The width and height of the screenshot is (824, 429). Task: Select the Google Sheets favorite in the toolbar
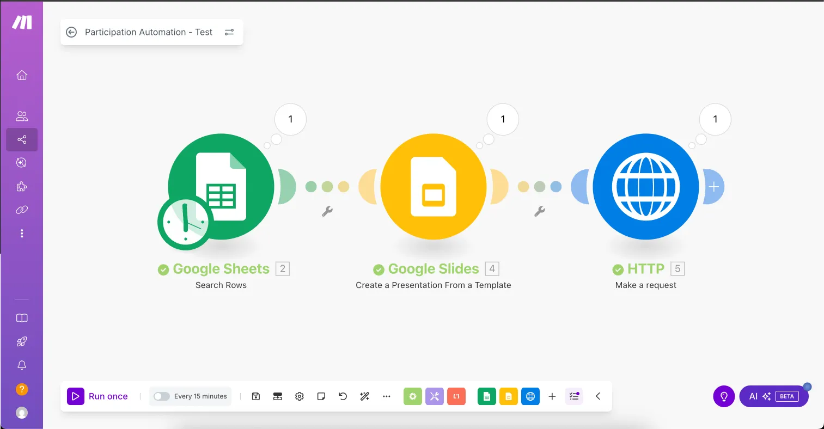point(487,396)
